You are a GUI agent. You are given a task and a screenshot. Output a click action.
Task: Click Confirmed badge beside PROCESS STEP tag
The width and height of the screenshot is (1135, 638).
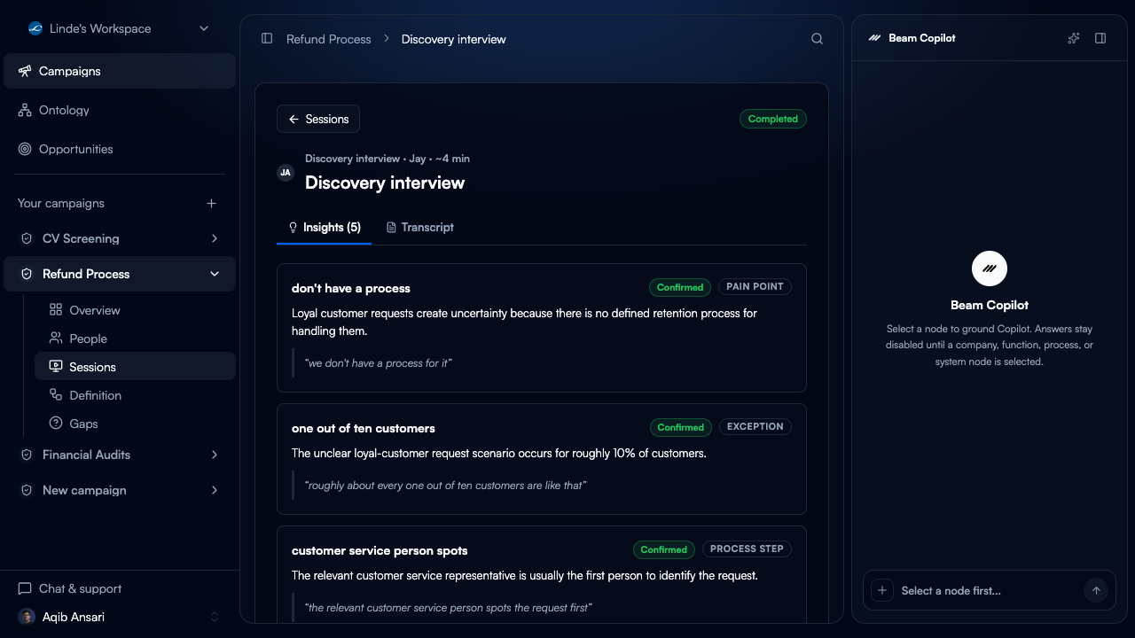click(664, 549)
